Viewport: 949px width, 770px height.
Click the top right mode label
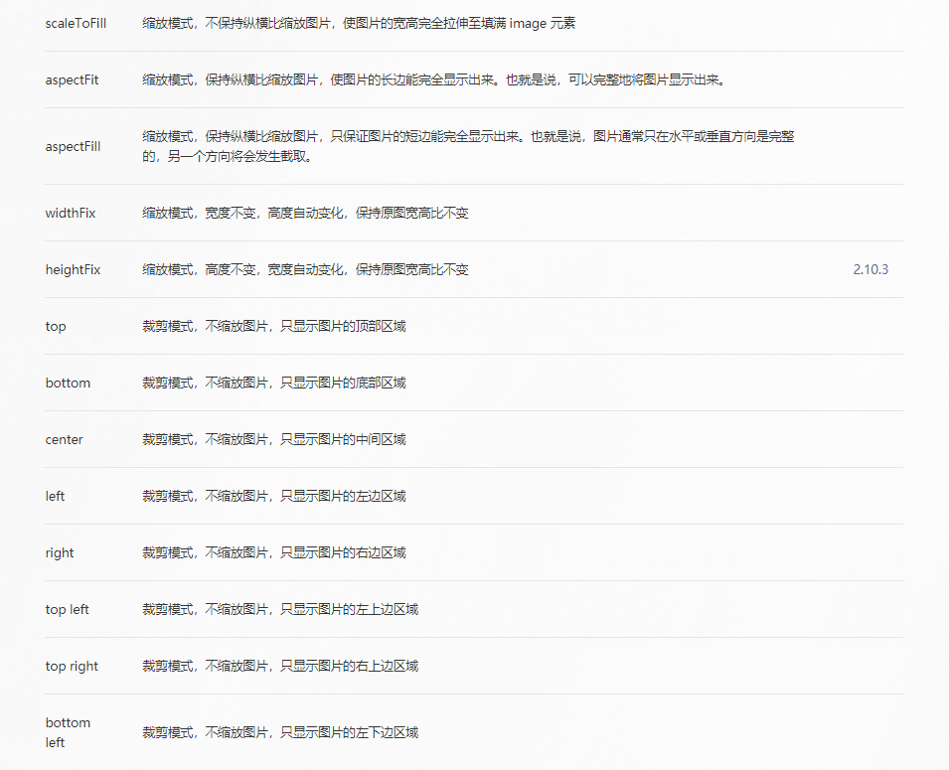72,666
